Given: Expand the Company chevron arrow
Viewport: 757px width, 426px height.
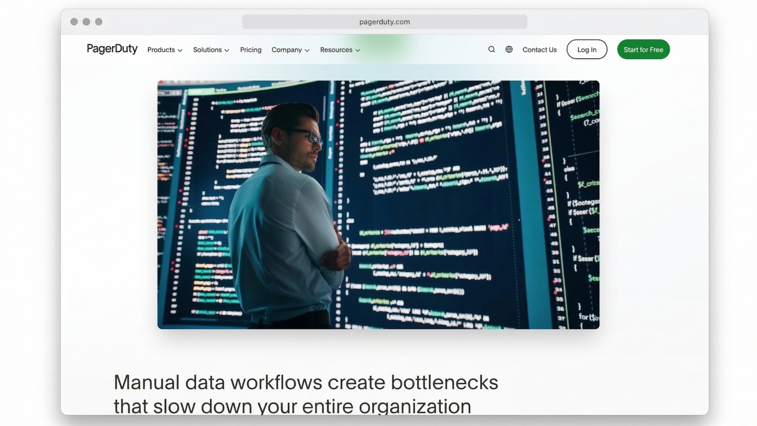Looking at the screenshot, I should [307, 50].
